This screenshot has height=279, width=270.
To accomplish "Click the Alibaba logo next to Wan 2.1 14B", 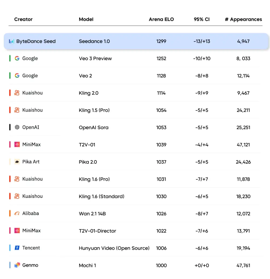I will click(17, 214).
